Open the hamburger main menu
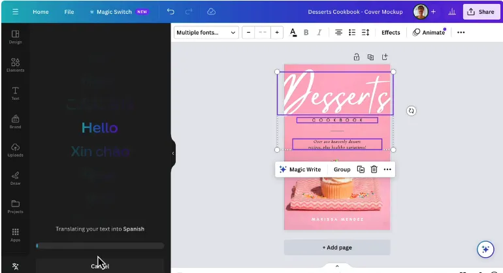Image resolution: width=503 pixels, height=273 pixels. (x=15, y=12)
